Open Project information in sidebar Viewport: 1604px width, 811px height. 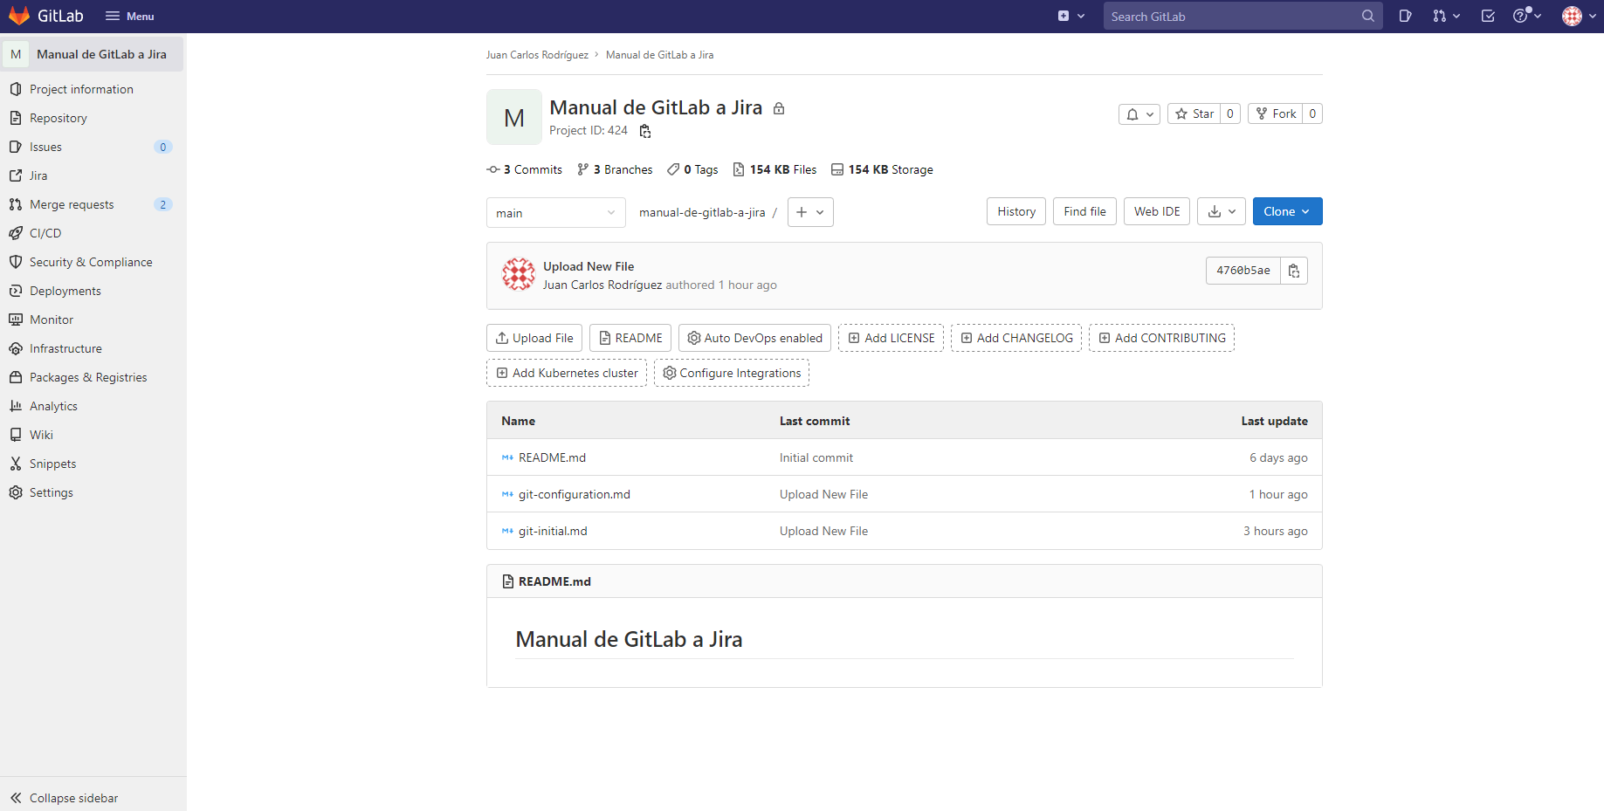tap(81, 89)
